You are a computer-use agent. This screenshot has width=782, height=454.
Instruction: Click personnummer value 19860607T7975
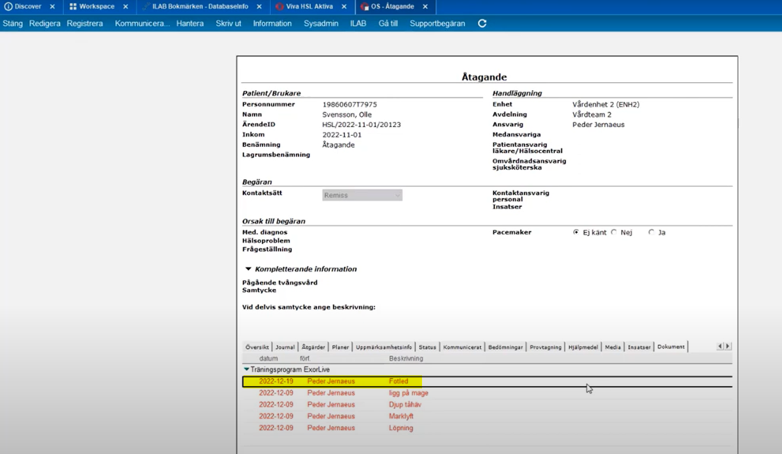(x=349, y=104)
